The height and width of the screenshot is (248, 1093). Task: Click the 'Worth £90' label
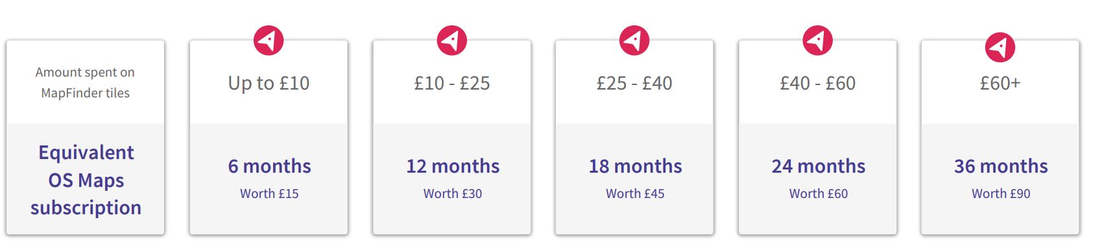[x=1001, y=193]
